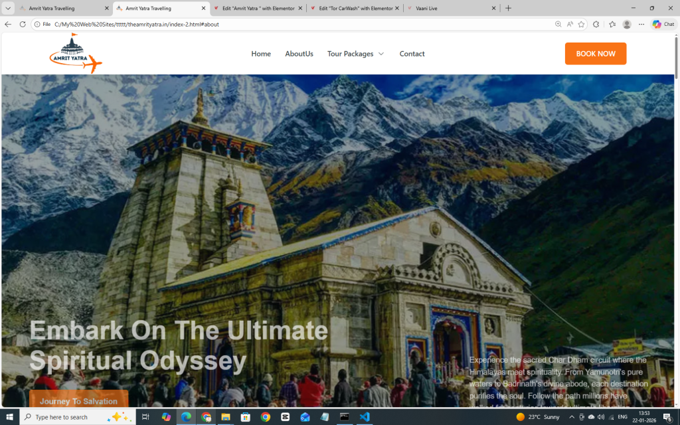Launch Visual Studio Code from taskbar
This screenshot has width=680, height=425.
pyautogui.click(x=364, y=417)
